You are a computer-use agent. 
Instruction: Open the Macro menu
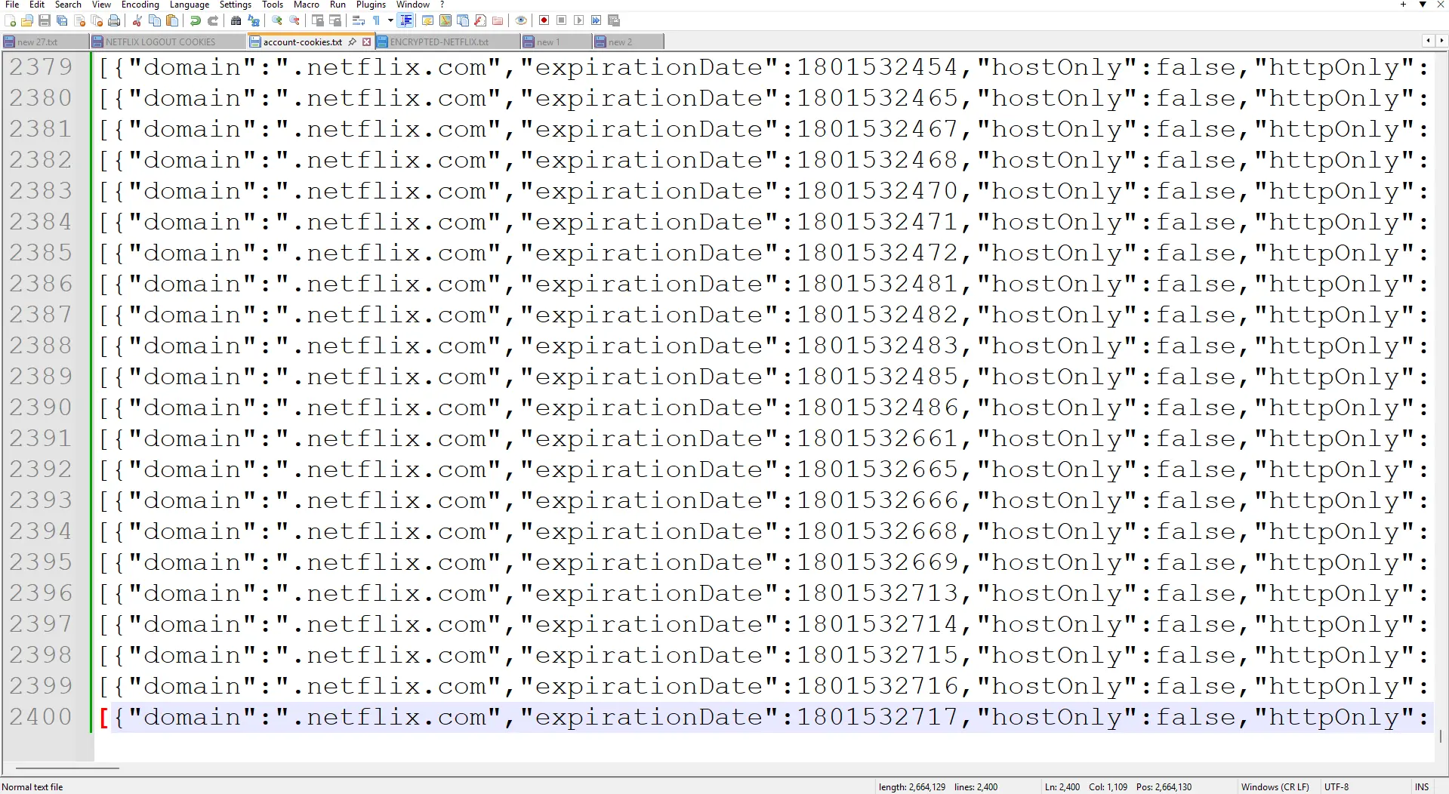306,5
